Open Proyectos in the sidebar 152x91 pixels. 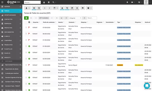click(x=8, y=28)
